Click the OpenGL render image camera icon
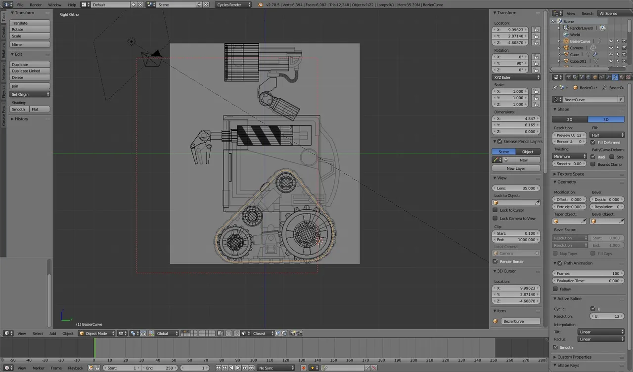 coord(292,334)
